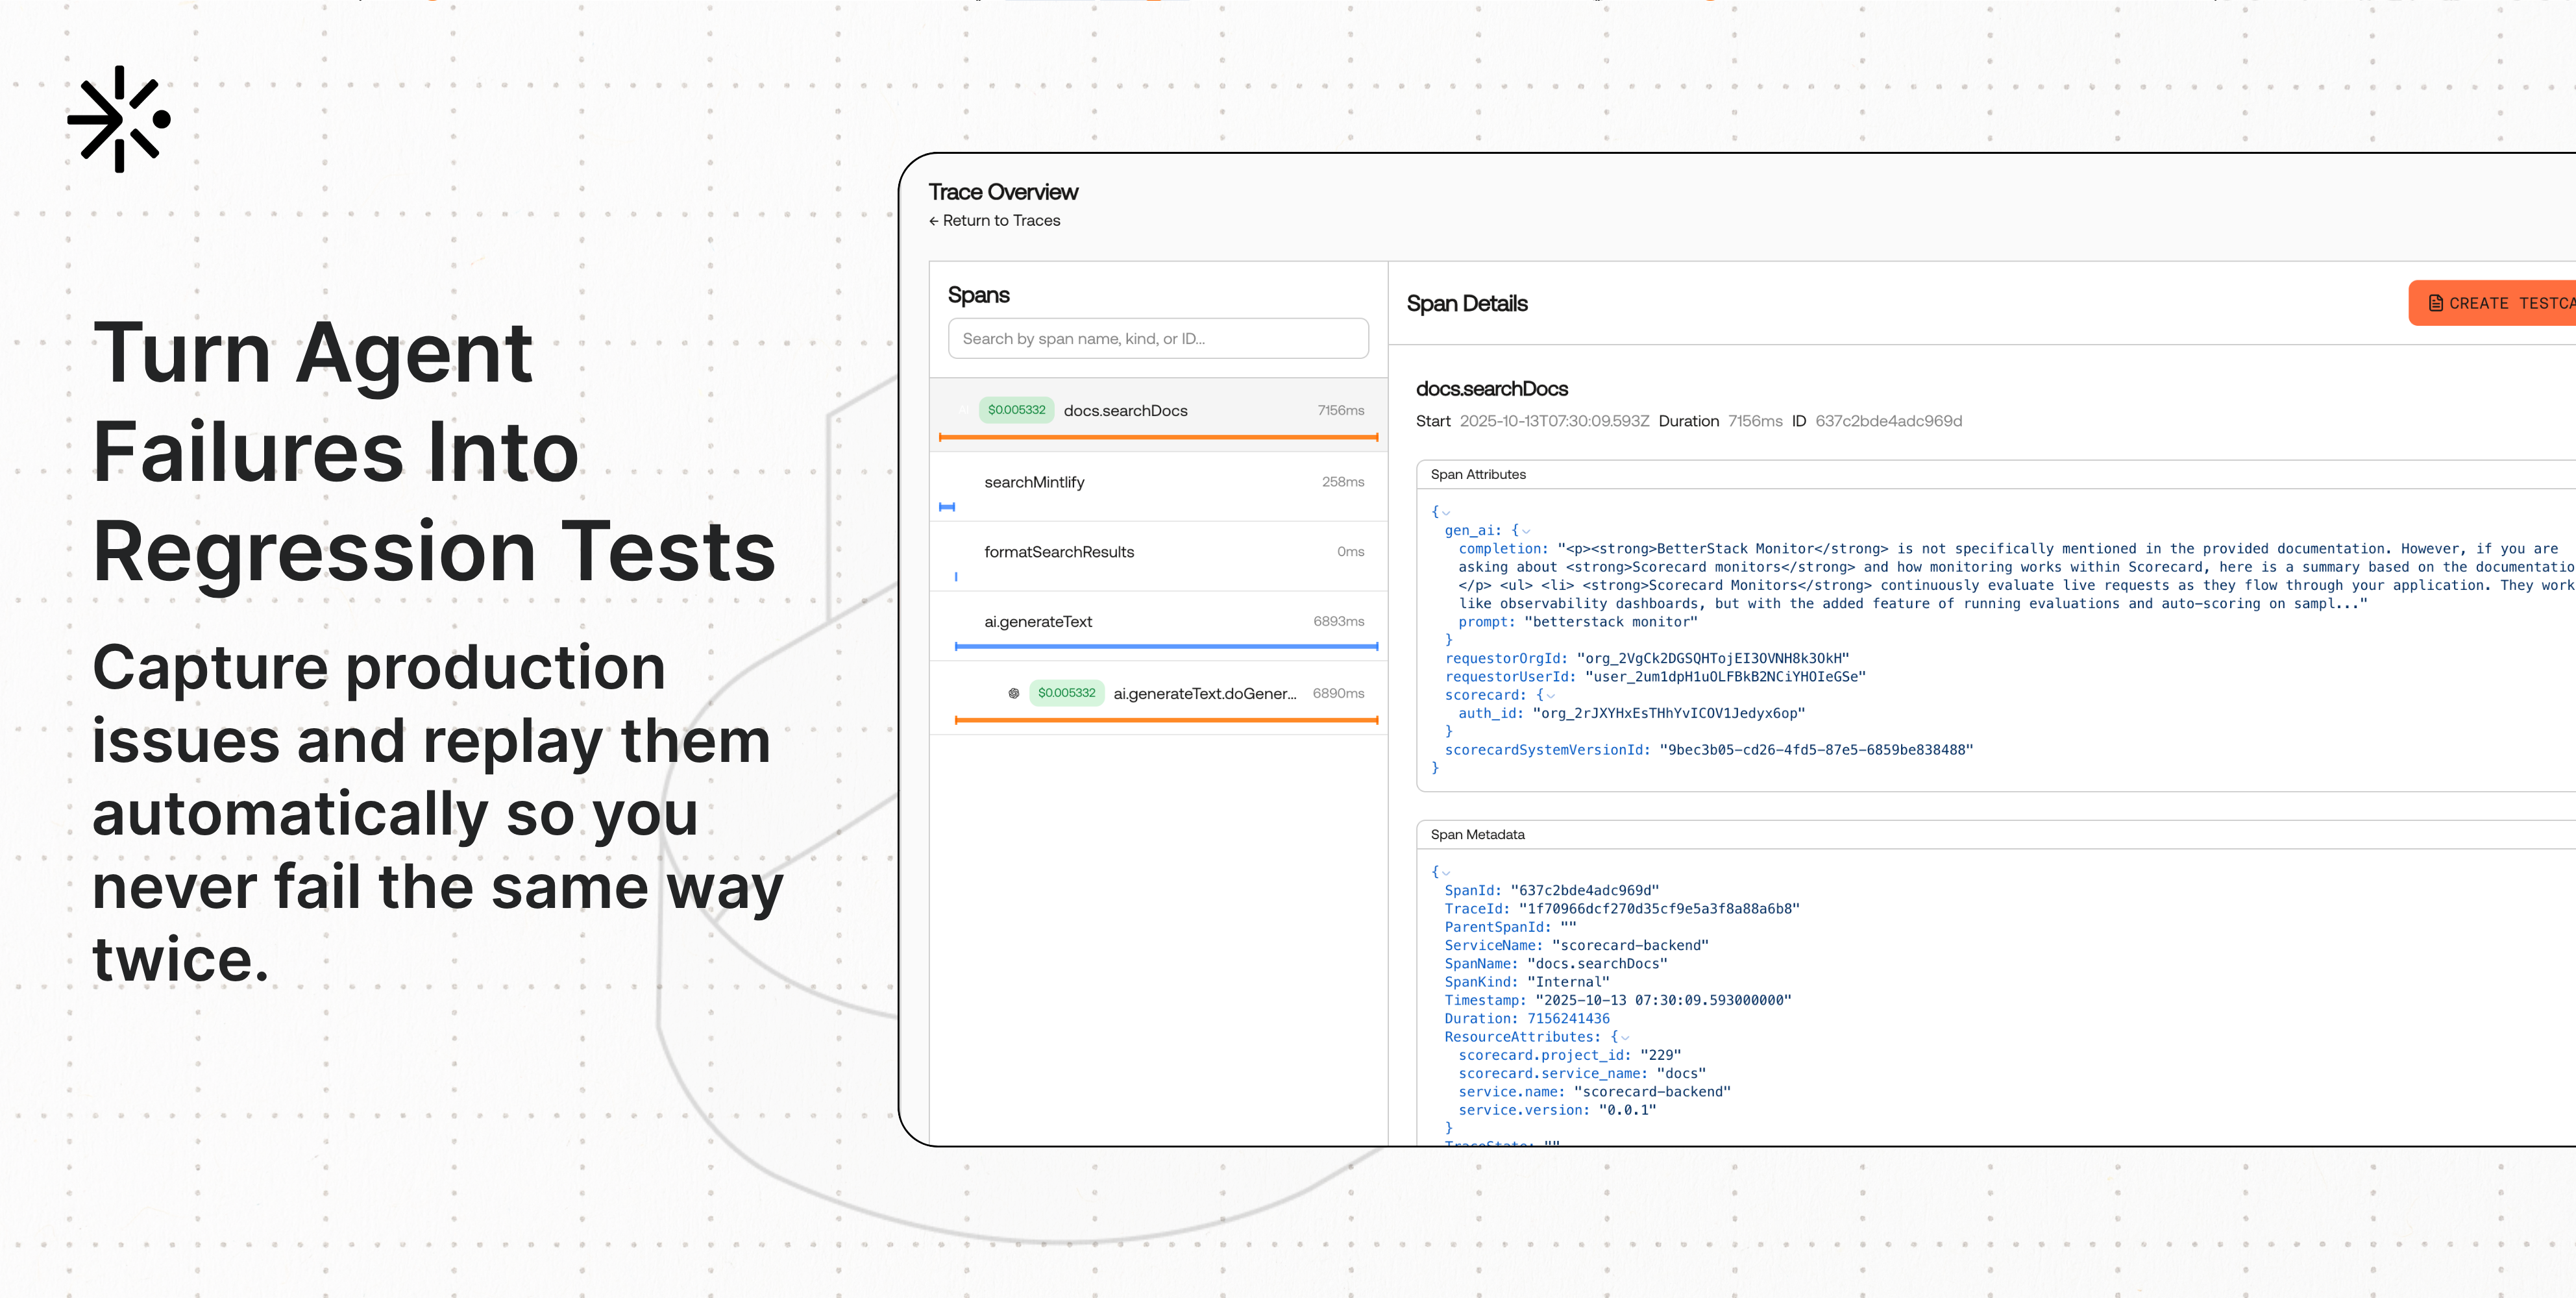Open the ai.generateText.doGenerate child span
The height and width of the screenshot is (1298, 2576).
pyautogui.click(x=1204, y=694)
